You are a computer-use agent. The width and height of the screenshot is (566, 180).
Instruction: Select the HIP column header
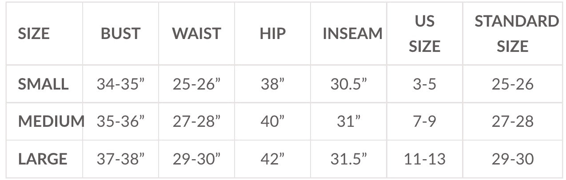click(272, 34)
